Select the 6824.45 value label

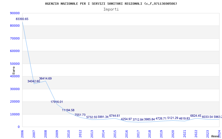pos(196,116)
